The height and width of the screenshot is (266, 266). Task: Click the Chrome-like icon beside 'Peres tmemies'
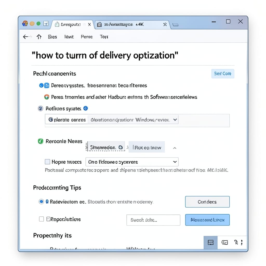click(x=47, y=97)
